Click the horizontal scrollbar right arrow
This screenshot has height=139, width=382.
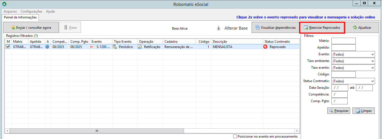click(x=297, y=131)
